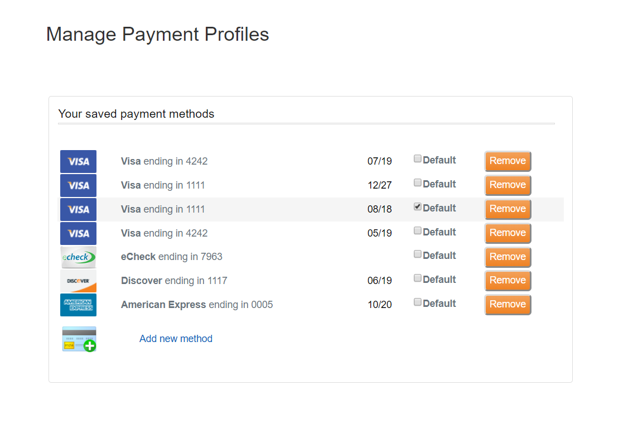Remove the eCheck ending in 7963
The image size is (638, 433).
pyautogui.click(x=507, y=257)
